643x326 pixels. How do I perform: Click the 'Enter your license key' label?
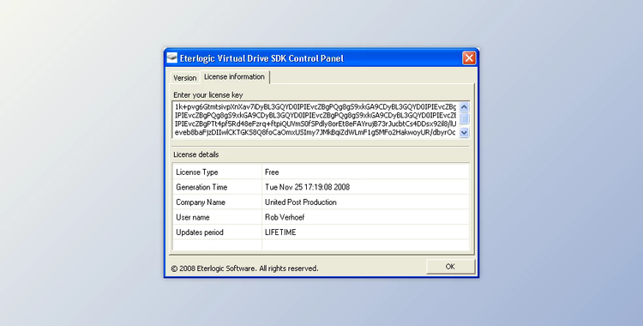[x=208, y=95]
